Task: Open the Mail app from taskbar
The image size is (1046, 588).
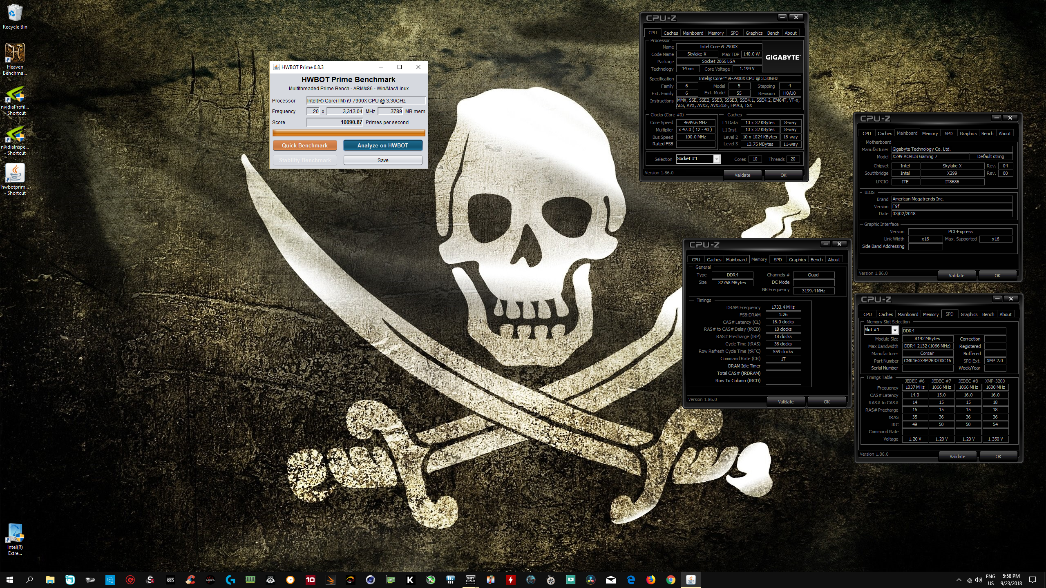Action: tap(611, 580)
